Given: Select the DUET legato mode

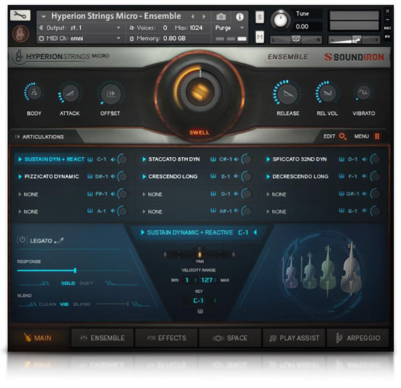Looking at the screenshot, I should point(86,283).
